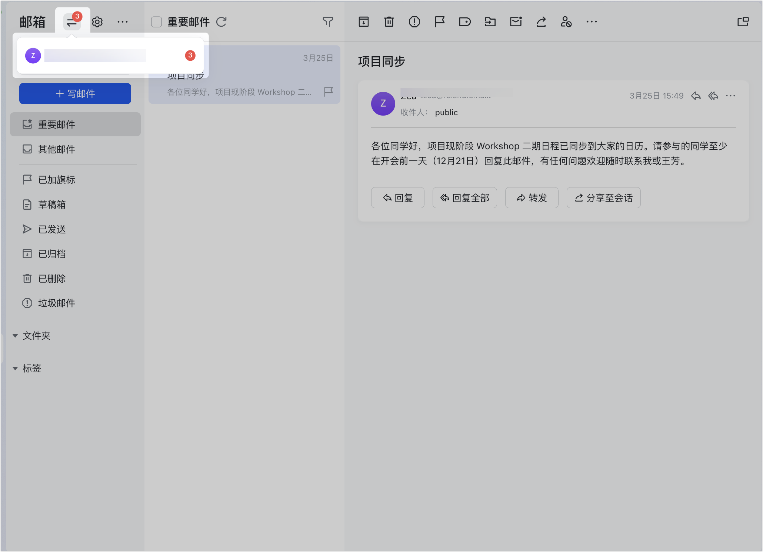This screenshot has height=552, width=763.
Task: Mark as unread using envelope icon
Action: tap(516, 22)
